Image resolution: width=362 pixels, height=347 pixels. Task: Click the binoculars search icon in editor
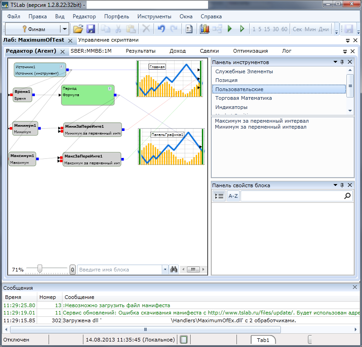pos(174,270)
